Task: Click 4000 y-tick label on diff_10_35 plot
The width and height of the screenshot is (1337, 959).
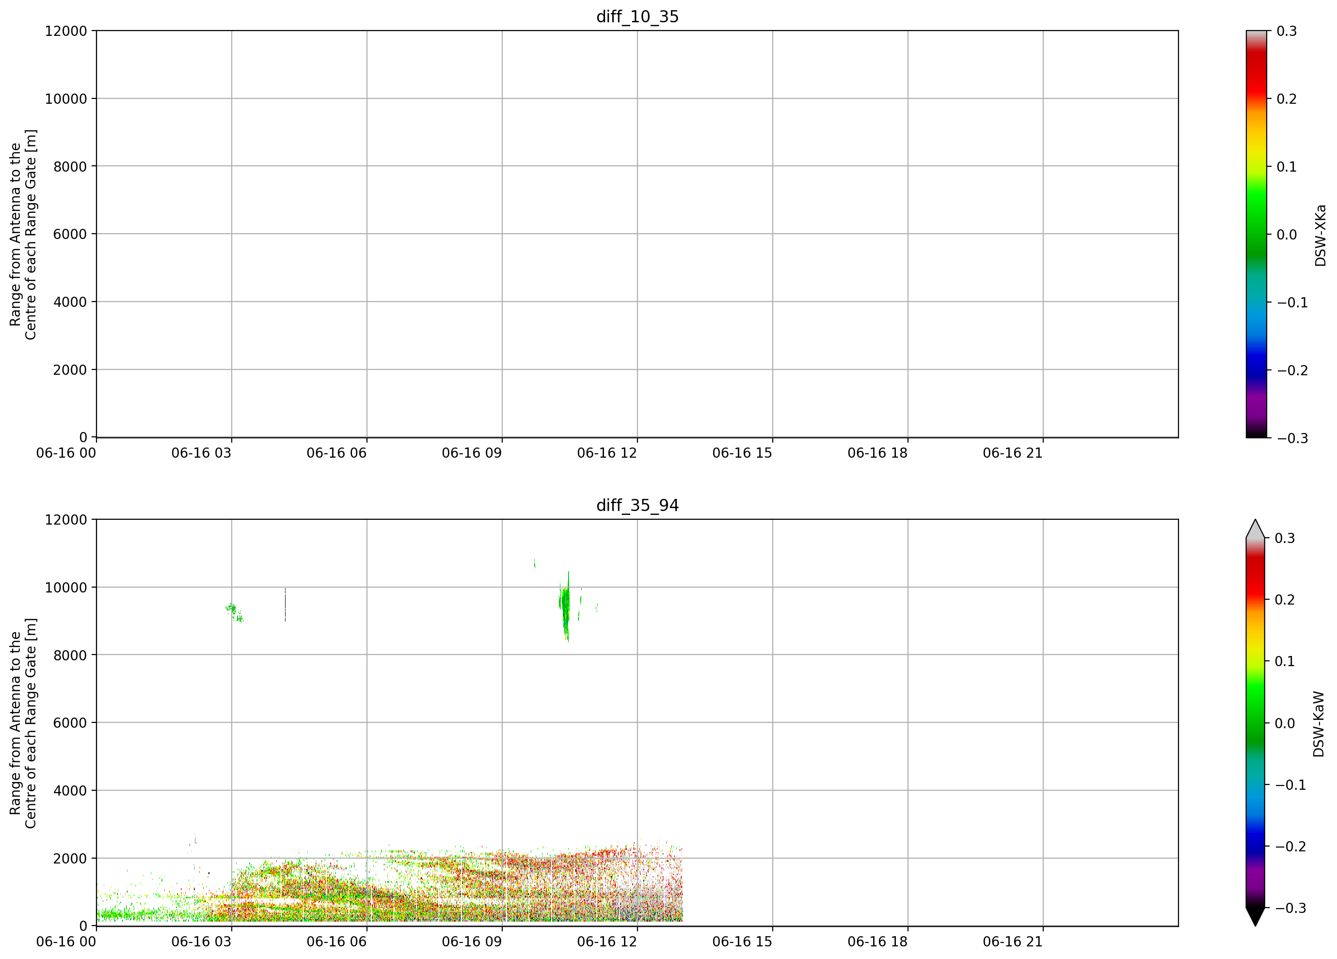Action: coord(70,302)
